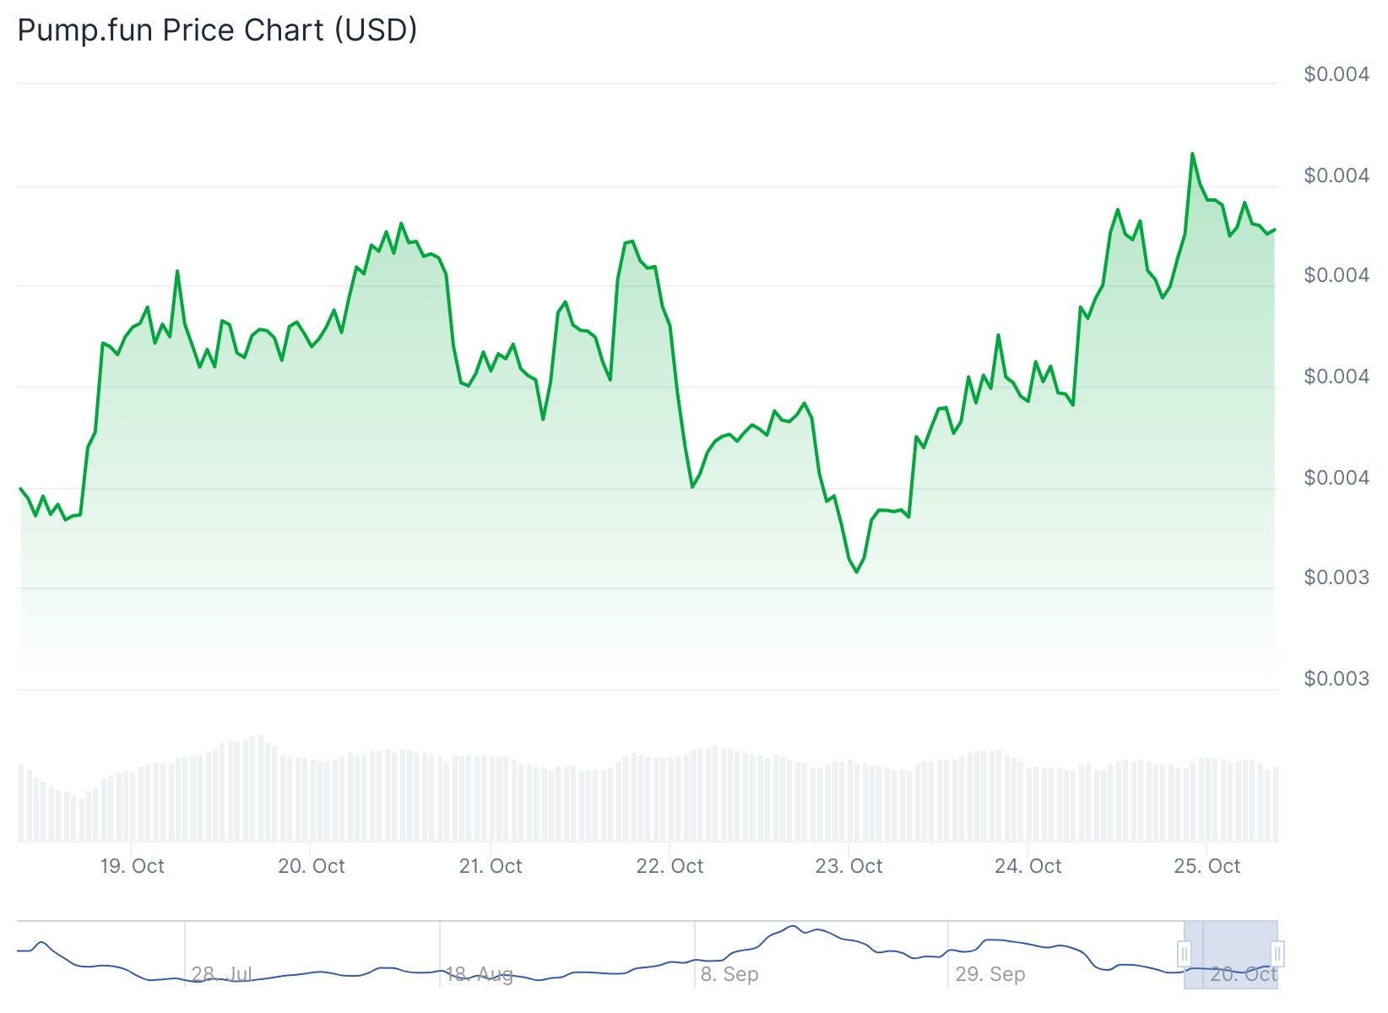Click the left range navigator handle
The image size is (1388, 1013).
coord(1185,954)
